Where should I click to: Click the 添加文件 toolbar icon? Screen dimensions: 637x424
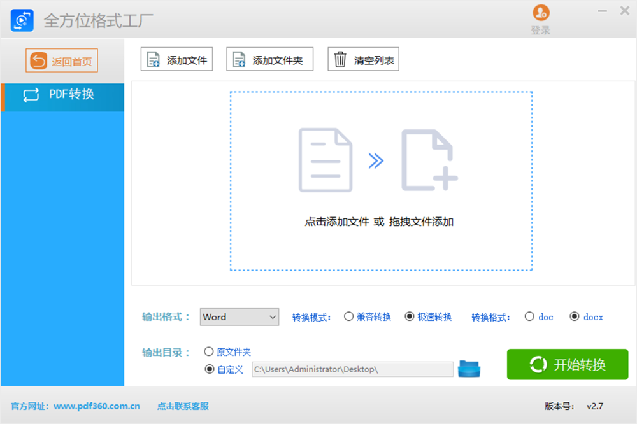click(153, 59)
